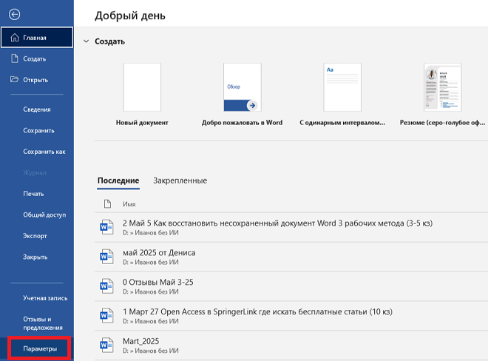The height and width of the screenshot is (361, 488).
Task: Open the Сведения menu item
Action: (x=37, y=109)
